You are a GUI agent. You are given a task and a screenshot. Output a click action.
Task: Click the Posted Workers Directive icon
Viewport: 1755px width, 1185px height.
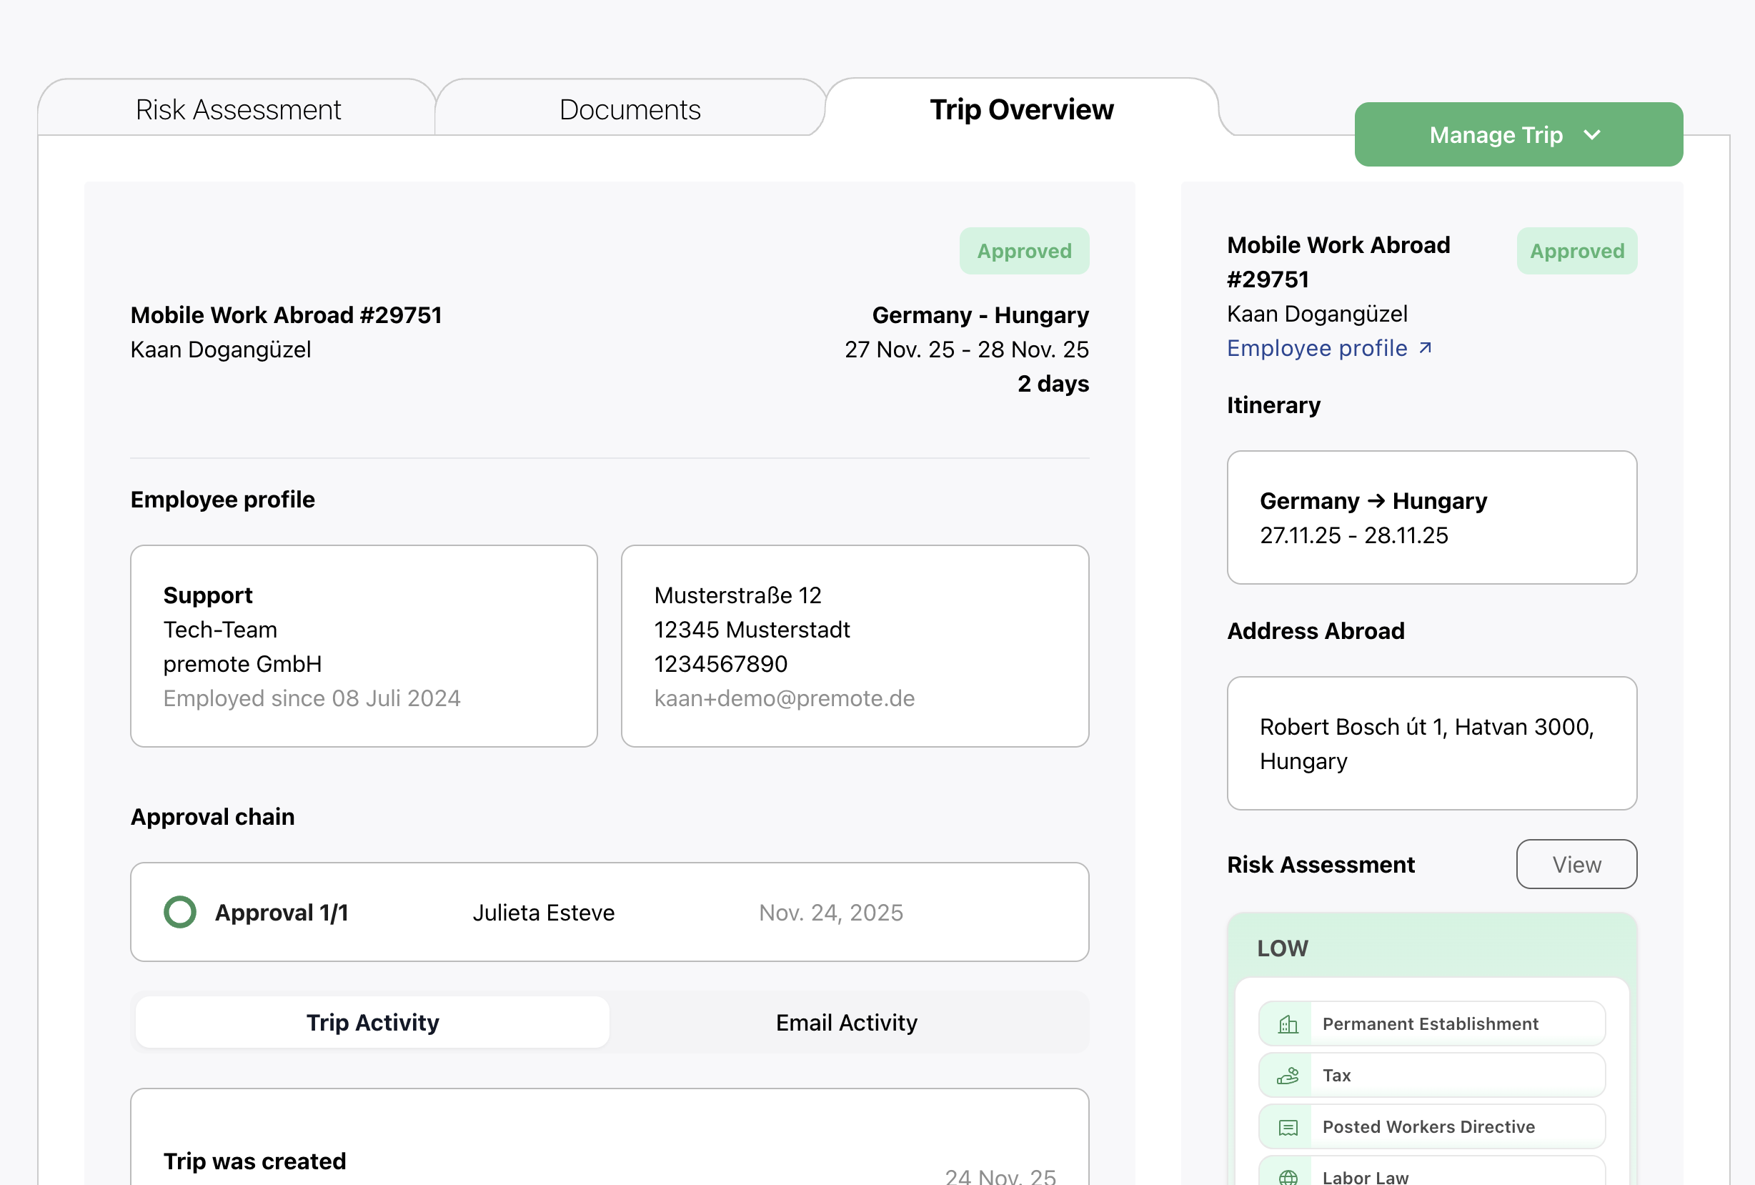(x=1288, y=1127)
